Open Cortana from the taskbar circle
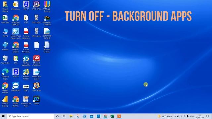Image resolution: width=212 pixels, height=119 pixels. click(x=57, y=116)
